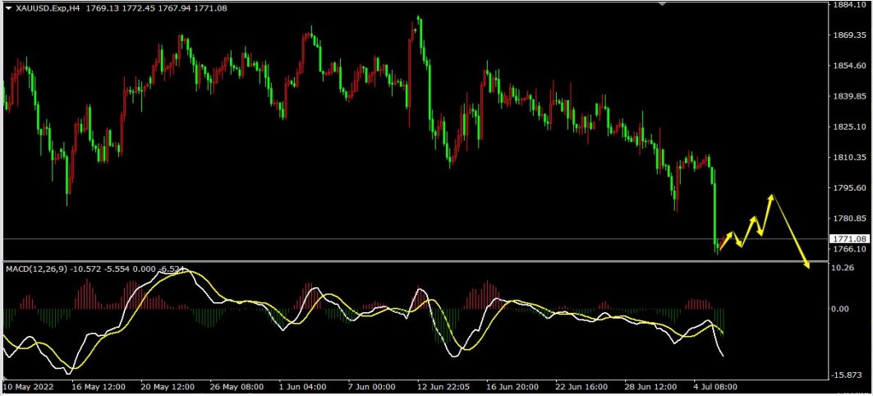Click the 1766.10 price scale label
The height and width of the screenshot is (396, 873).
[851, 249]
